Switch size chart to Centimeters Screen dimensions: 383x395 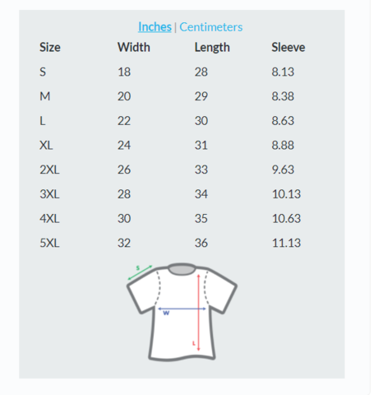[x=211, y=27]
